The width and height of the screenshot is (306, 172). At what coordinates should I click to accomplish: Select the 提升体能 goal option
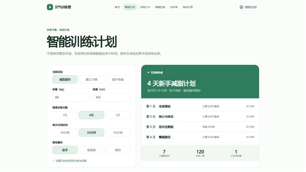click(118, 80)
